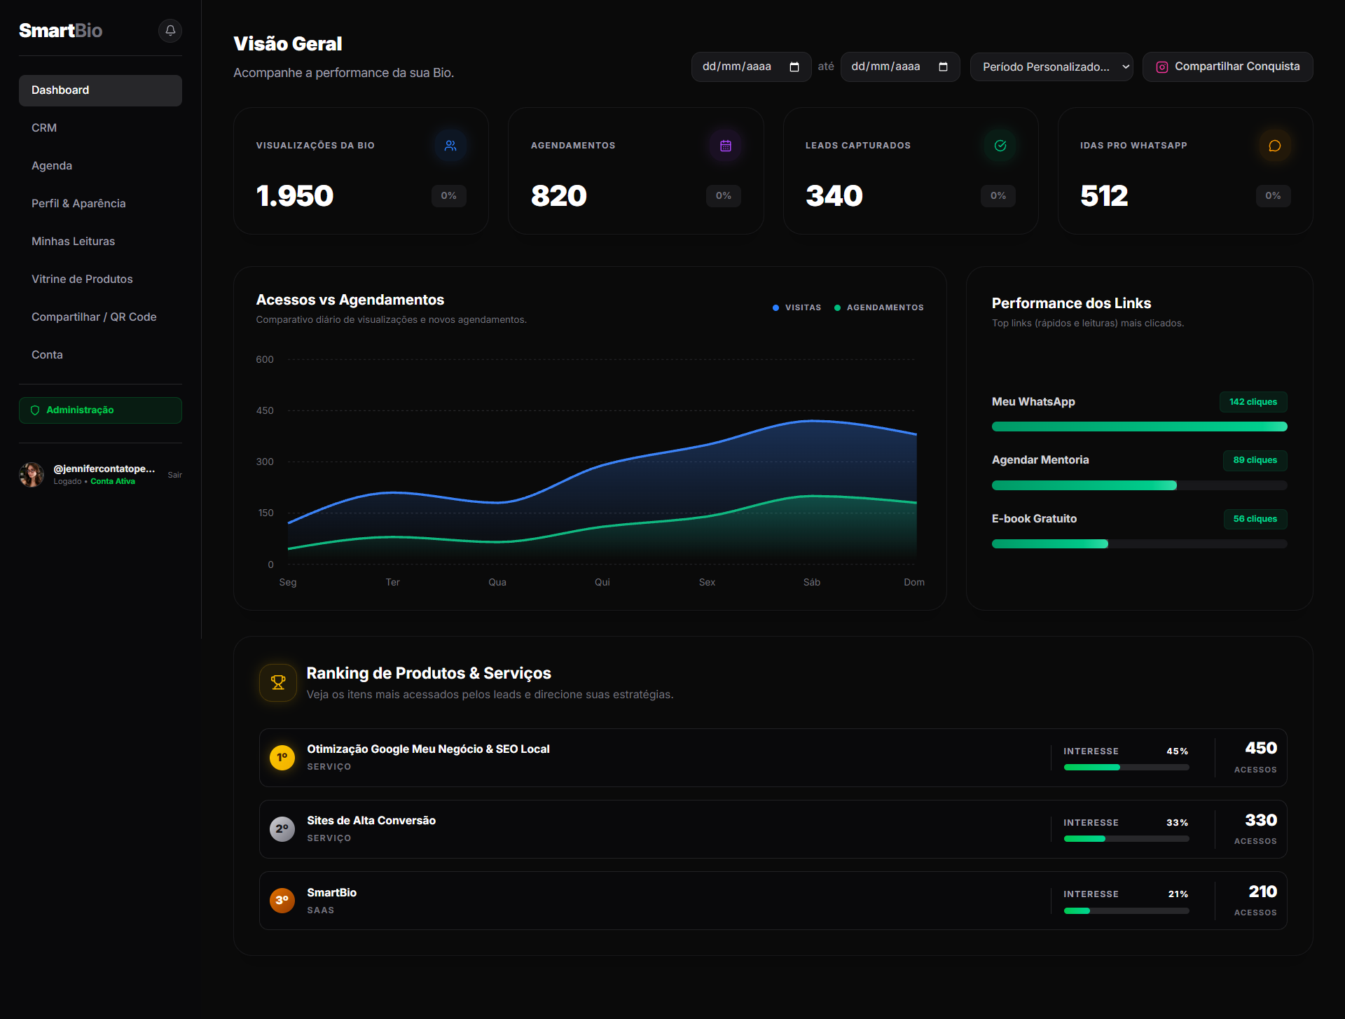Click the Sáb label on chart axis
This screenshot has width=1345, height=1019.
812,583
